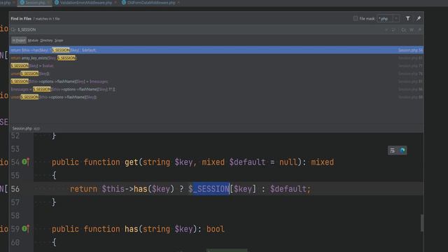Select result '$_SESSION[$key] = $value'
The width and height of the screenshot is (448, 252).
pyautogui.click(x=216, y=66)
